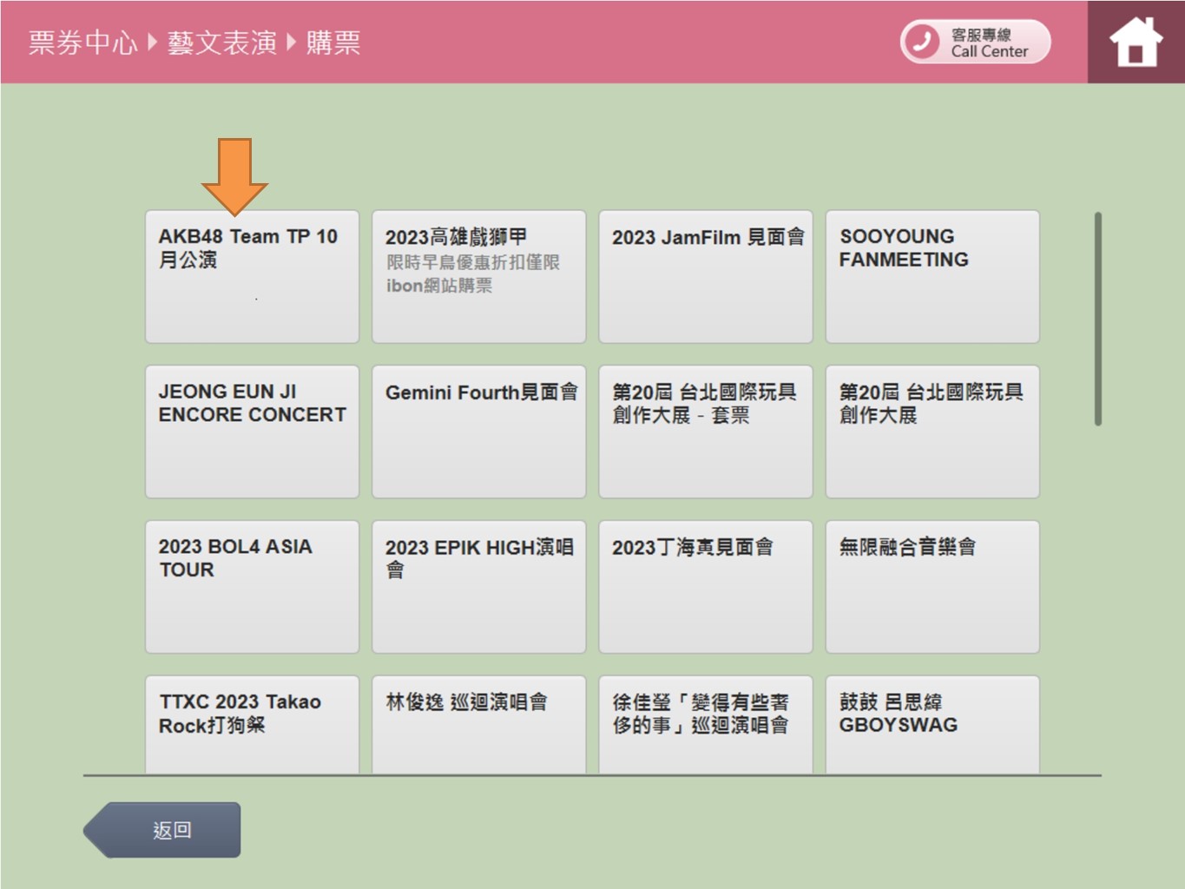Choose 2023高雄戲獅甲 event tile
The width and height of the screenshot is (1185, 889).
coord(478,276)
